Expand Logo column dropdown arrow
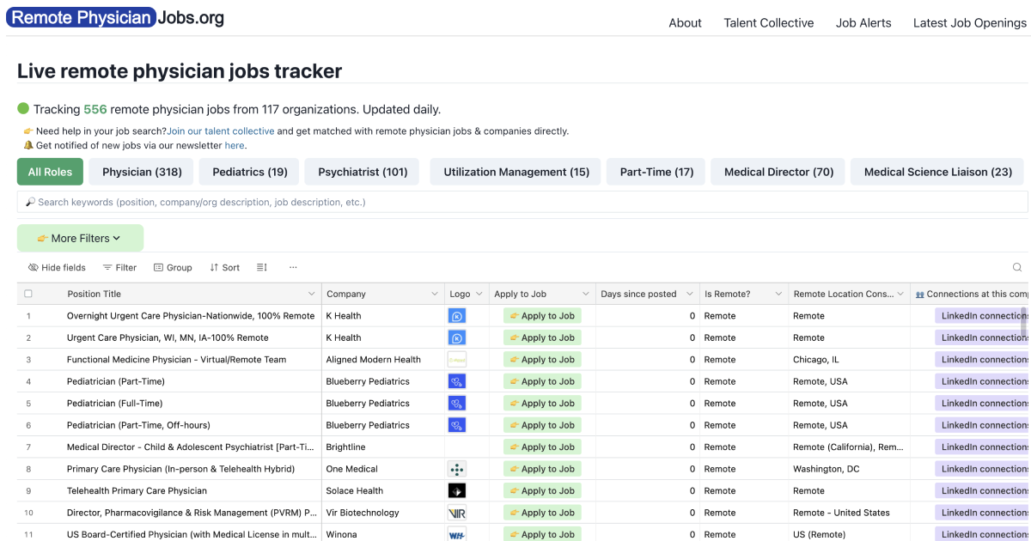Screen dimensions: 1031x541 coord(479,294)
